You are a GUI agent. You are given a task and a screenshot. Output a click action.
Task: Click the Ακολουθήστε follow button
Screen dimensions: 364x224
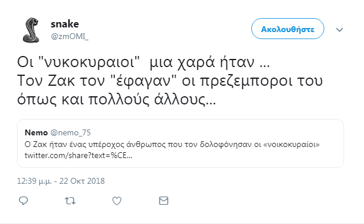(x=287, y=29)
